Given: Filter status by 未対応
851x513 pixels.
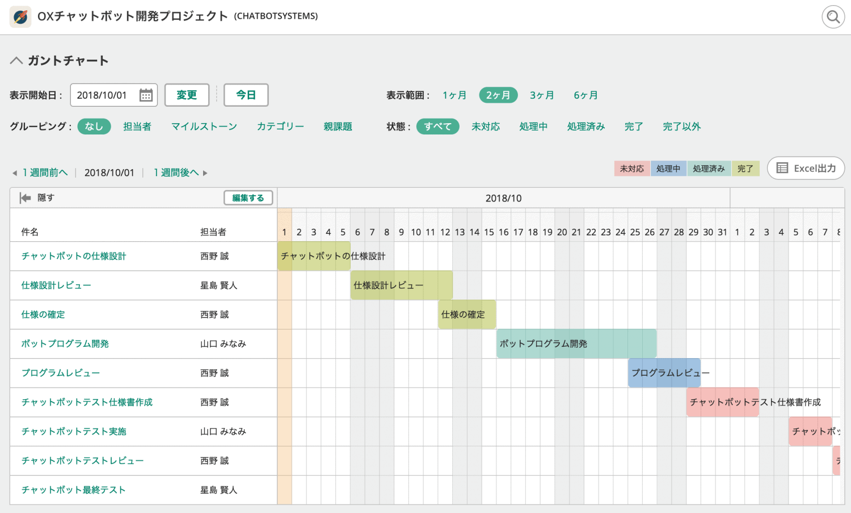Looking at the screenshot, I should click(486, 127).
